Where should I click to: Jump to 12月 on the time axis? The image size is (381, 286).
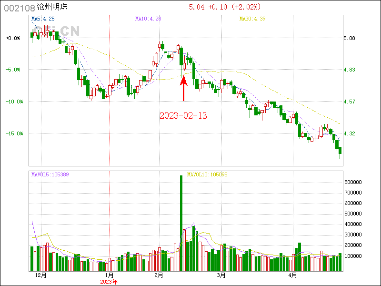coord(41,276)
